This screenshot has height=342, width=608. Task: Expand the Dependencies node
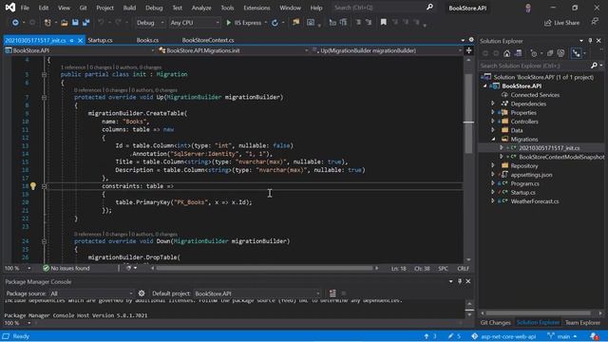tap(493, 104)
